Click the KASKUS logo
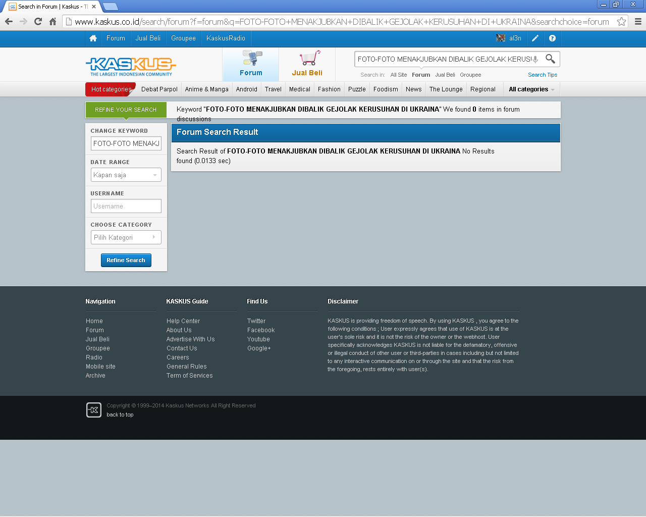 [x=131, y=66]
